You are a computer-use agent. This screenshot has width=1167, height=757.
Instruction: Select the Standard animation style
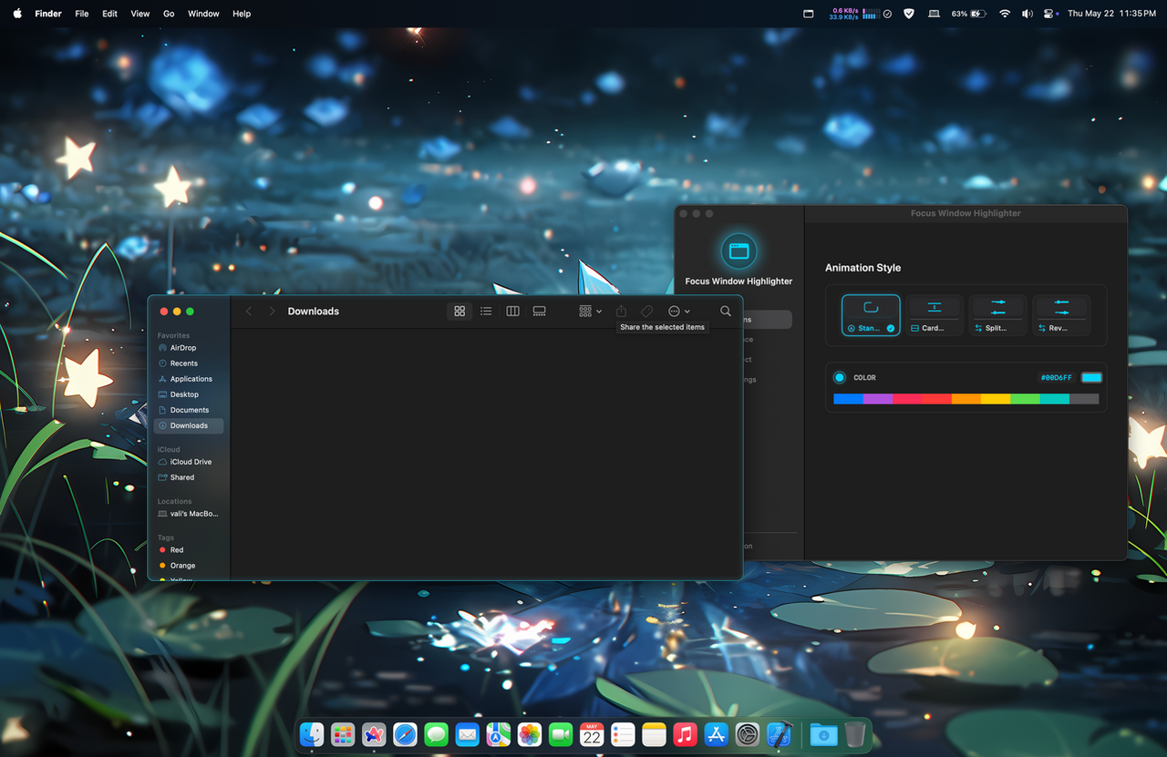click(871, 315)
